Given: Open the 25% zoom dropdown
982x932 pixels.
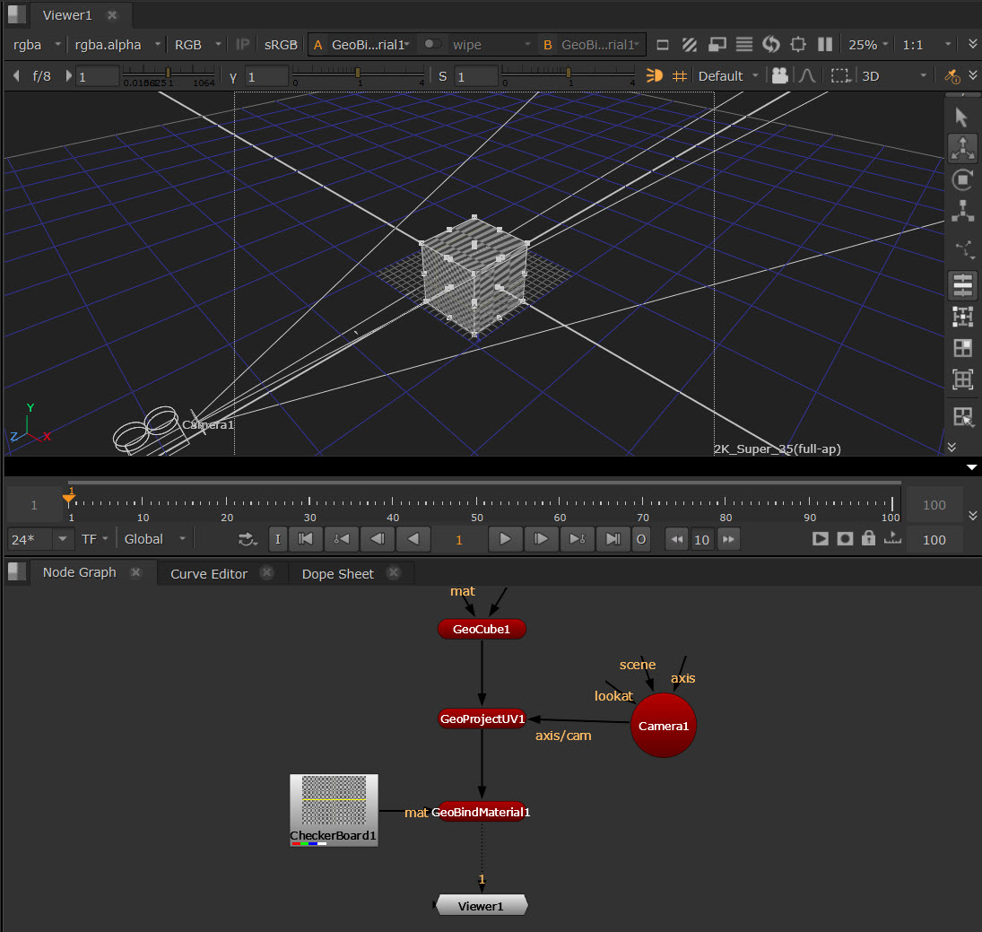Looking at the screenshot, I should click(868, 44).
